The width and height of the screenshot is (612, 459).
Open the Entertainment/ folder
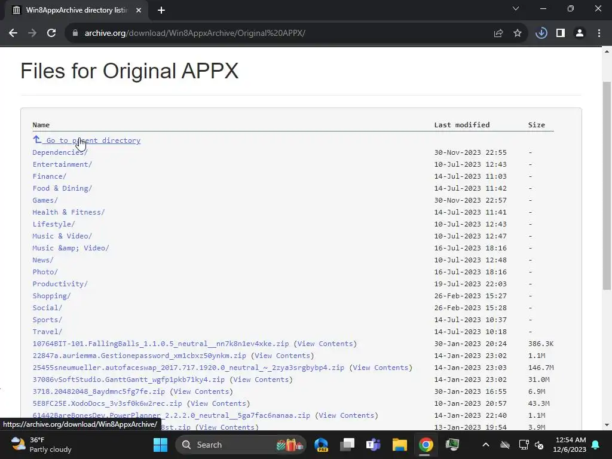[62, 164]
